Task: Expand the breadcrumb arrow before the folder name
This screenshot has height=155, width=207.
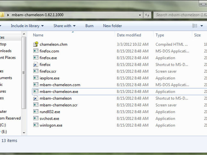Action: pyautogui.click(x=8, y=15)
